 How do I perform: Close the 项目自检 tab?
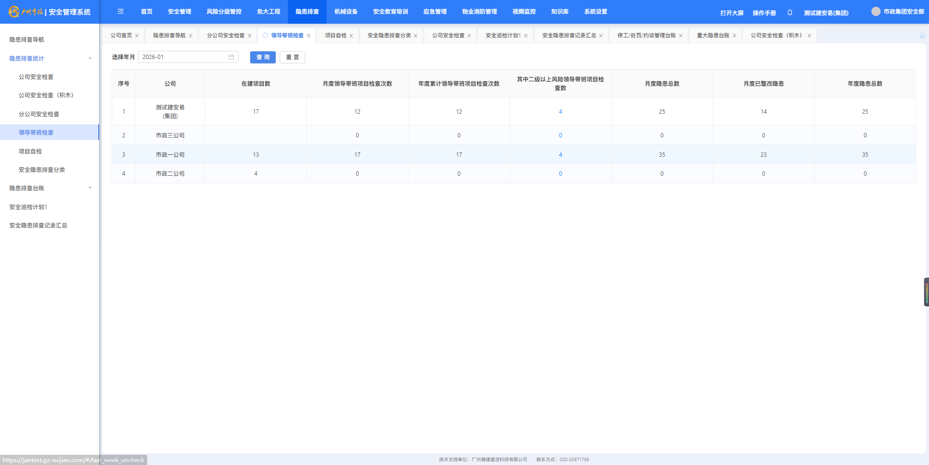pos(351,36)
